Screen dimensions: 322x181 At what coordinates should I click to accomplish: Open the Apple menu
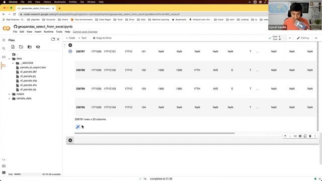(x=5, y=2)
